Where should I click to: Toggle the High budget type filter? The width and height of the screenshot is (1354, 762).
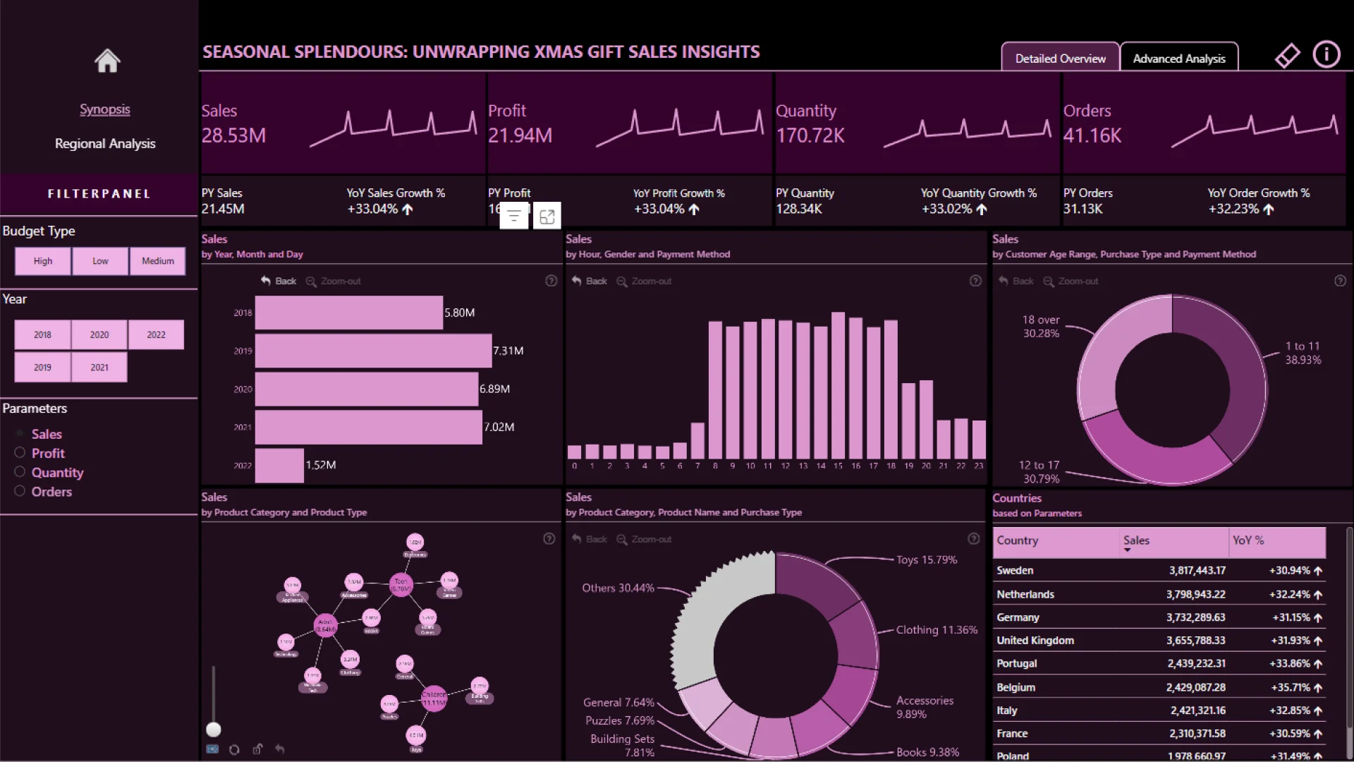43,261
